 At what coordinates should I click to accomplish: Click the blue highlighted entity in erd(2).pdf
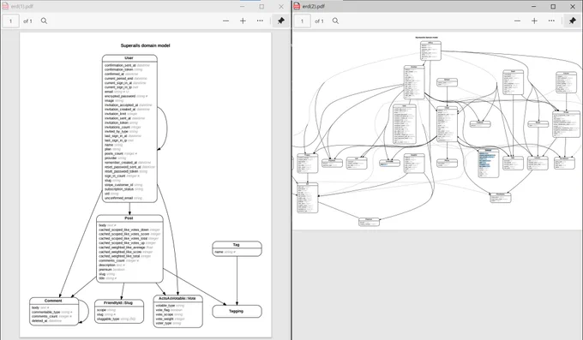pos(488,164)
